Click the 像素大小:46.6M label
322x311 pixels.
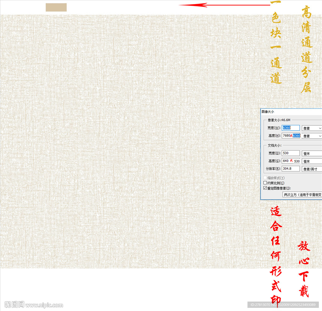click(x=279, y=120)
